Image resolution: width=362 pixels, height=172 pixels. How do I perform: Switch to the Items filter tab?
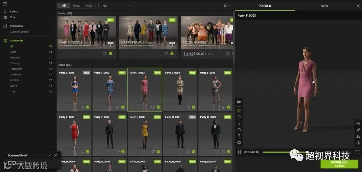[x=76, y=6]
